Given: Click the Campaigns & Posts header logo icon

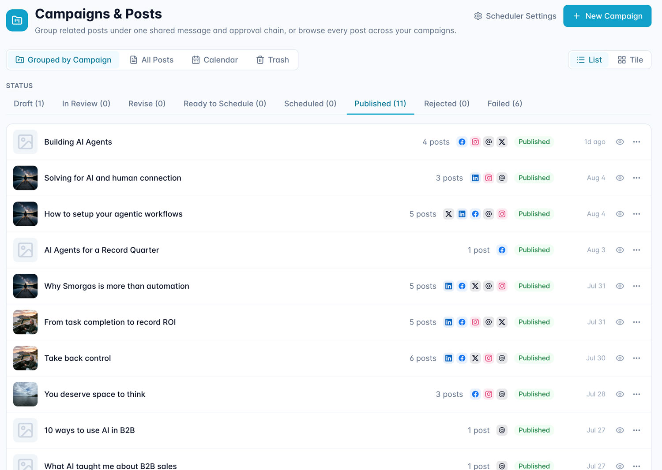Looking at the screenshot, I should tap(17, 20).
